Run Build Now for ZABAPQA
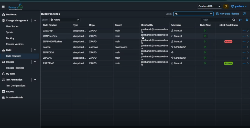 click(205, 31)
